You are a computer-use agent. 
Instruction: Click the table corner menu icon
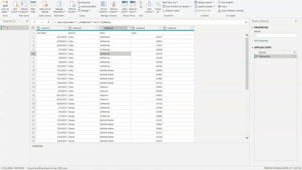34,28
